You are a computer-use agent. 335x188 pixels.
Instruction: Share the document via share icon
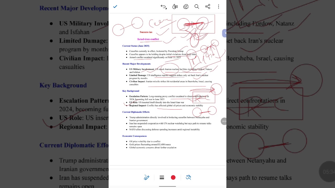click(208, 7)
